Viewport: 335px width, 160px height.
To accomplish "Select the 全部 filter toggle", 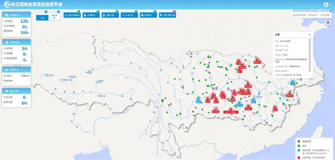I will coord(42,17).
